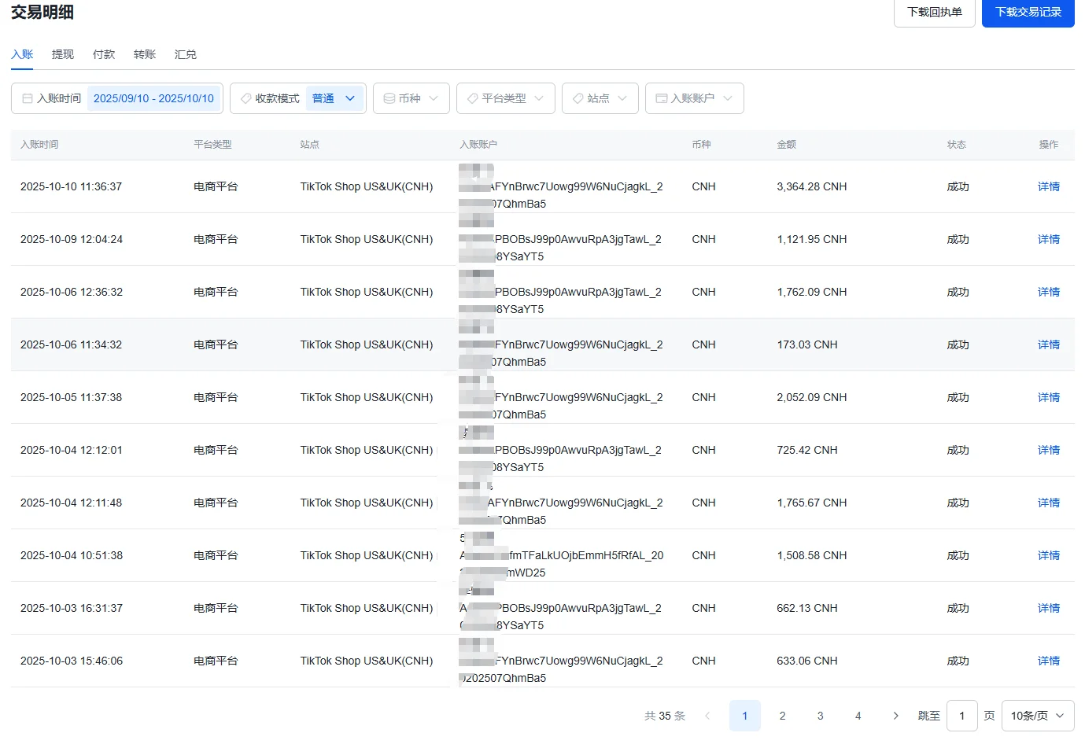Go to page 2 of results
This screenshot has height=744, width=1085.
782,716
